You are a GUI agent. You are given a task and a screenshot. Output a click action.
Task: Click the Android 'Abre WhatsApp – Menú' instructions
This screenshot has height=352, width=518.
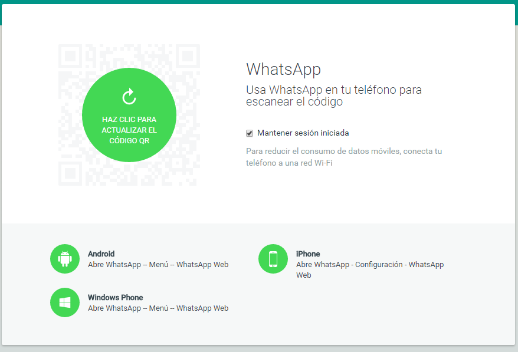click(x=158, y=265)
